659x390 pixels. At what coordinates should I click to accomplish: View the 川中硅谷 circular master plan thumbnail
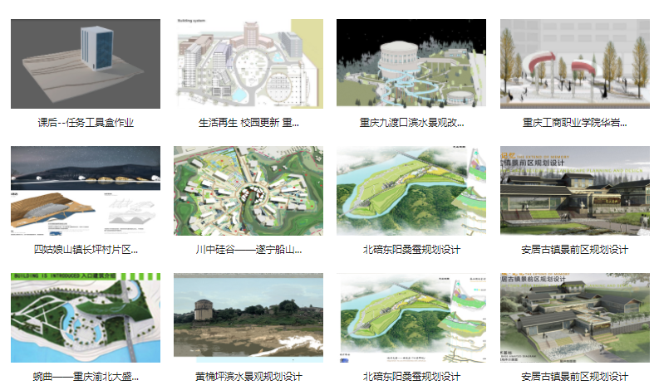click(248, 191)
